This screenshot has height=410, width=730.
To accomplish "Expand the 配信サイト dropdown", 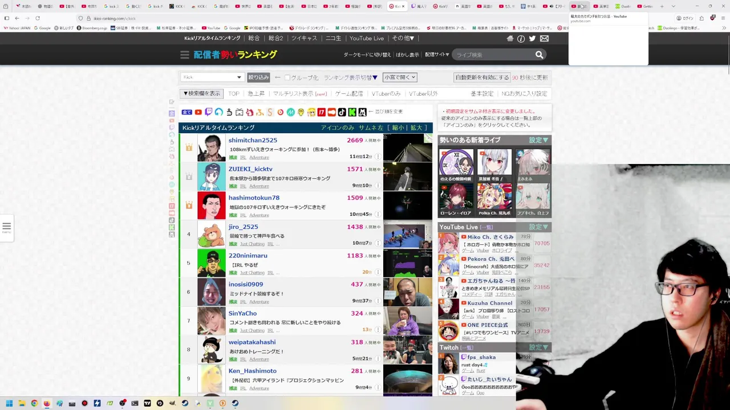I will click(x=437, y=55).
